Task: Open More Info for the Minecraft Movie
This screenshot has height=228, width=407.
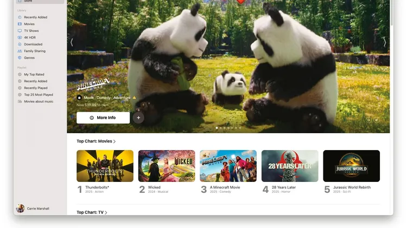Action: pyautogui.click(x=103, y=118)
